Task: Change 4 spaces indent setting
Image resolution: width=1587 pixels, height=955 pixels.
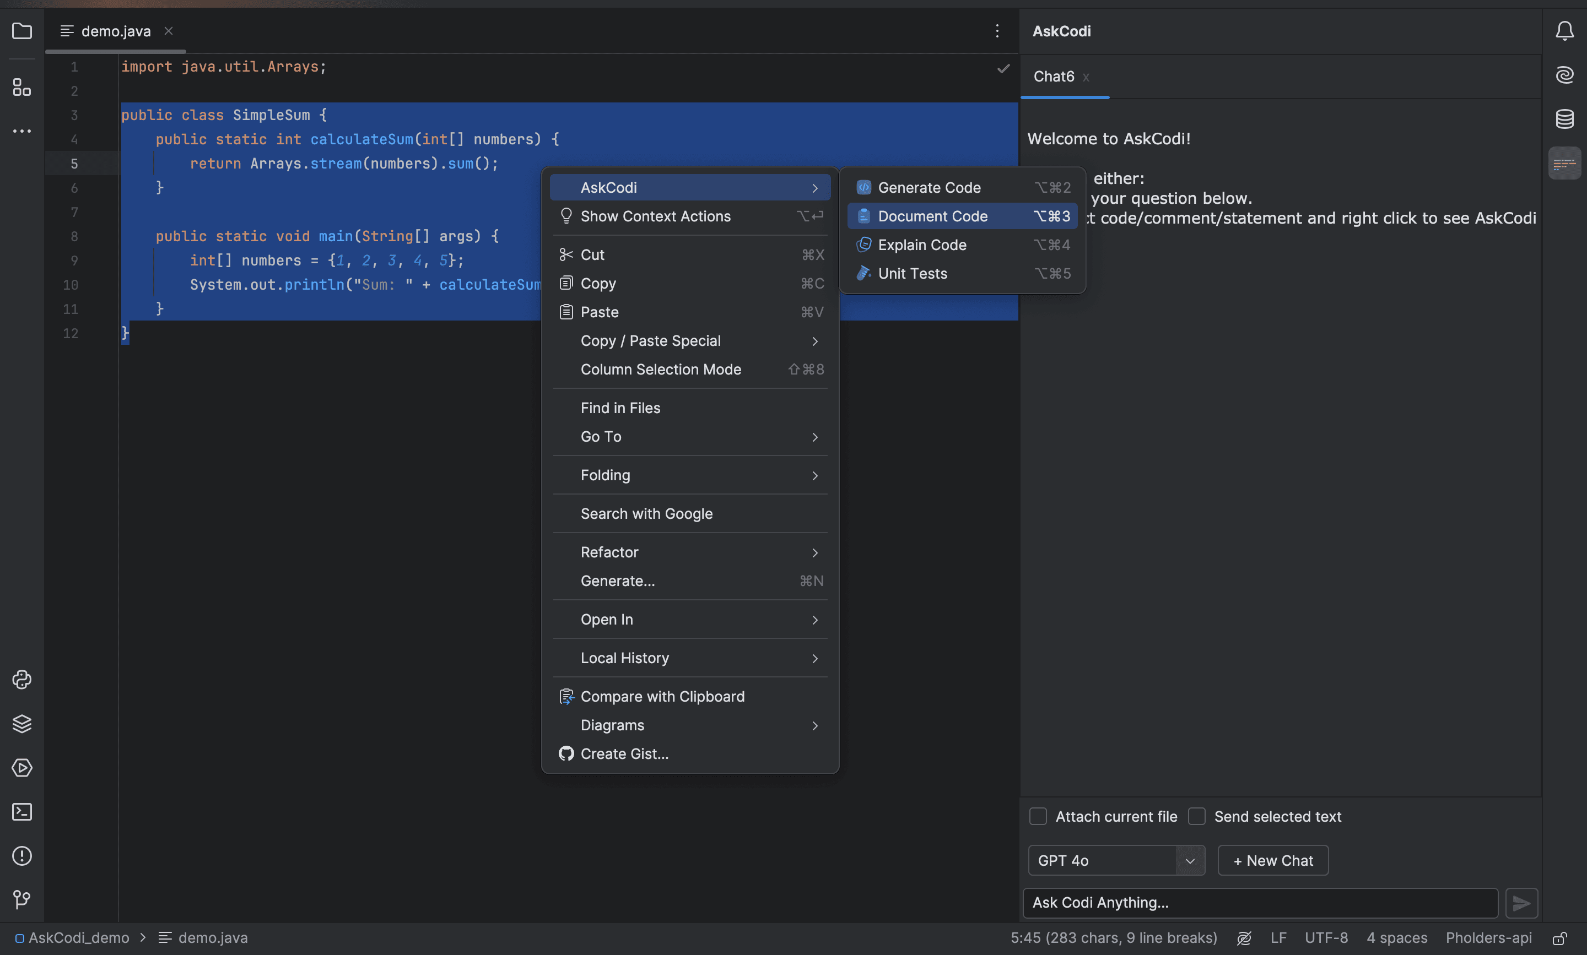Action: [1397, 938]
